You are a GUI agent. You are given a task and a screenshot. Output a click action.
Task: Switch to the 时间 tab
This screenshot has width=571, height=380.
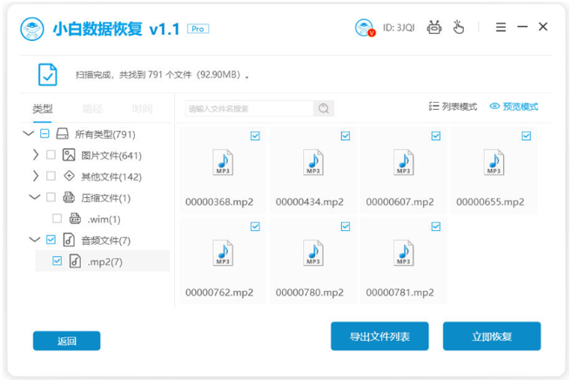(142, 109)
